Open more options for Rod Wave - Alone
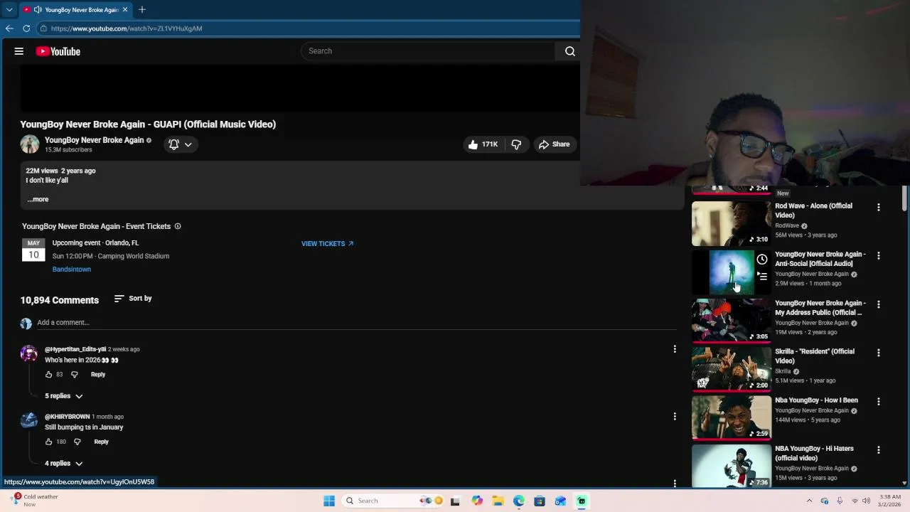910x512 pixels. [879, 208]
